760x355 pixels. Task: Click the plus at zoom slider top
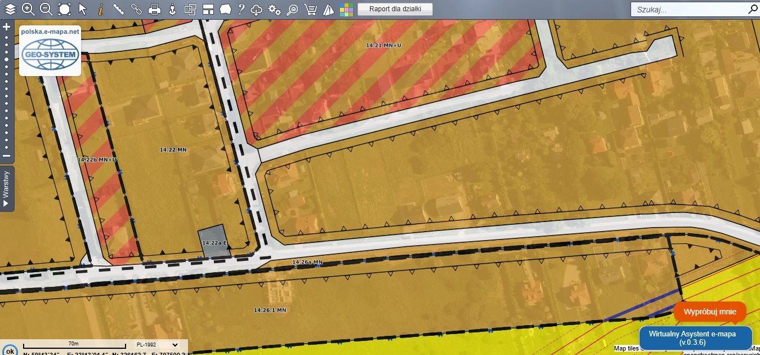[x=7, y=26]
